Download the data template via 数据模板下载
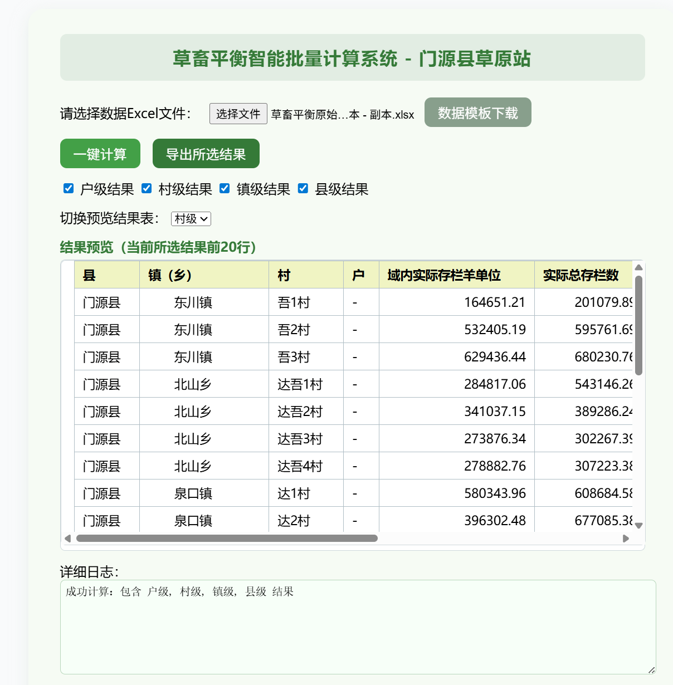The width and height of the screenshot is (673, 685). point(477,112)
